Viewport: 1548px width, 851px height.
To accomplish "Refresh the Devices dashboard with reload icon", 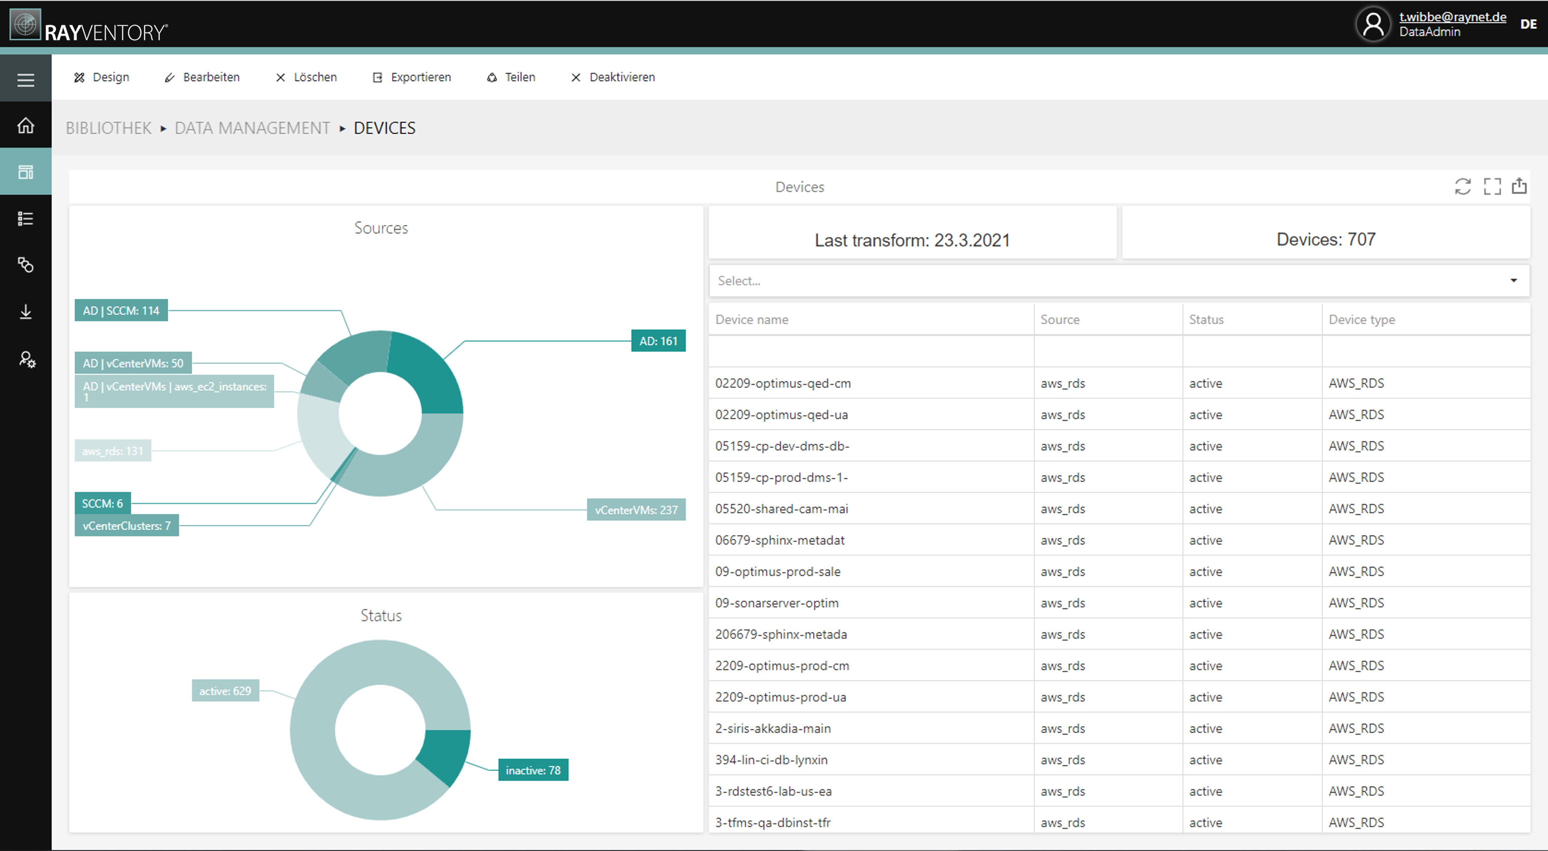I will (1463, 186).
